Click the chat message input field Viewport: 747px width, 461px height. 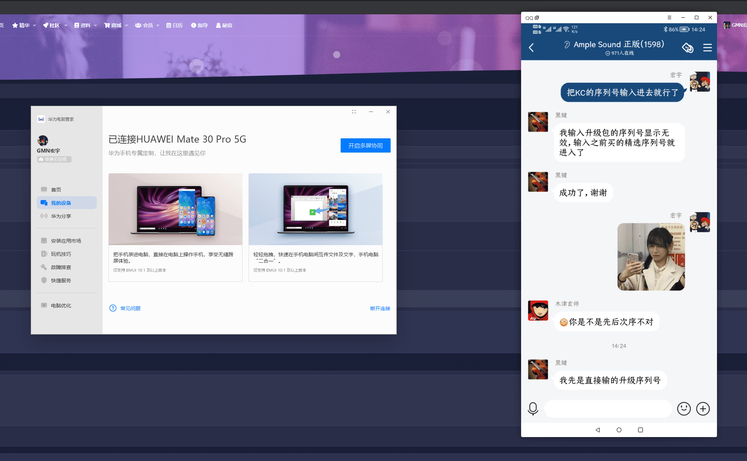coord(608,408)
